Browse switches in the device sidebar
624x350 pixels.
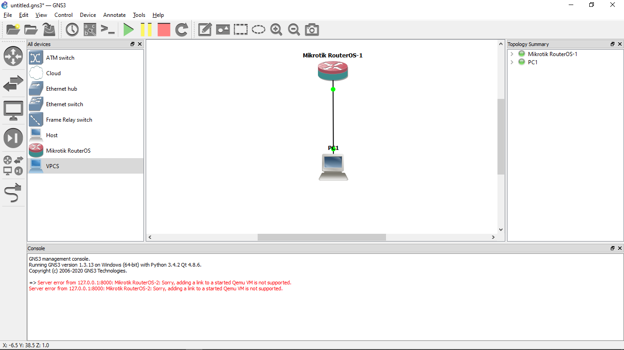coord(13,83)
